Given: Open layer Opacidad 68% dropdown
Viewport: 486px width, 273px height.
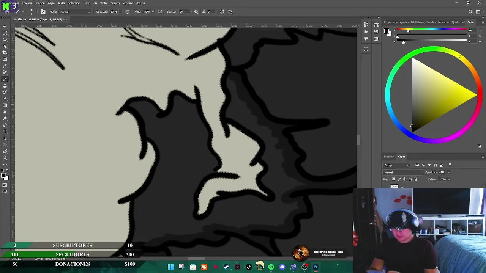Looking at the screenshot, I should click(x=449, y=173).
